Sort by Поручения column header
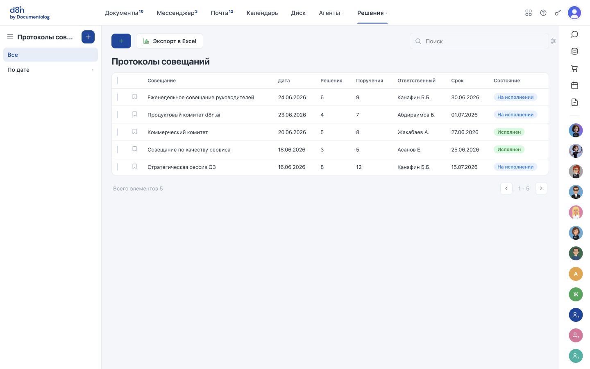 pyautogui.click(x=370, y=81)
